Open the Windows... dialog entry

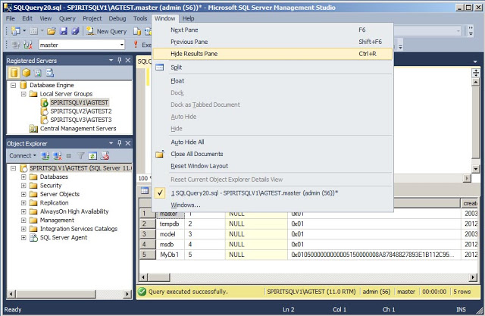point(273,205)
